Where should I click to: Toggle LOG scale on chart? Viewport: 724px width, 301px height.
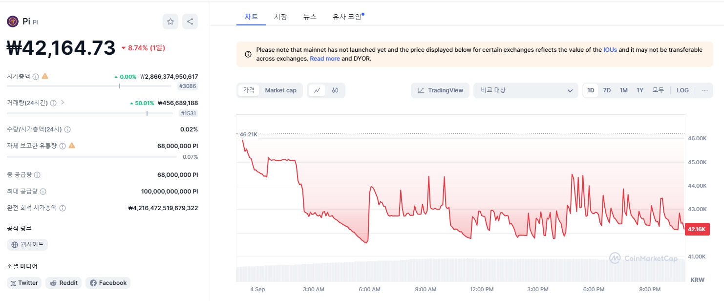[x=682, y=90]
